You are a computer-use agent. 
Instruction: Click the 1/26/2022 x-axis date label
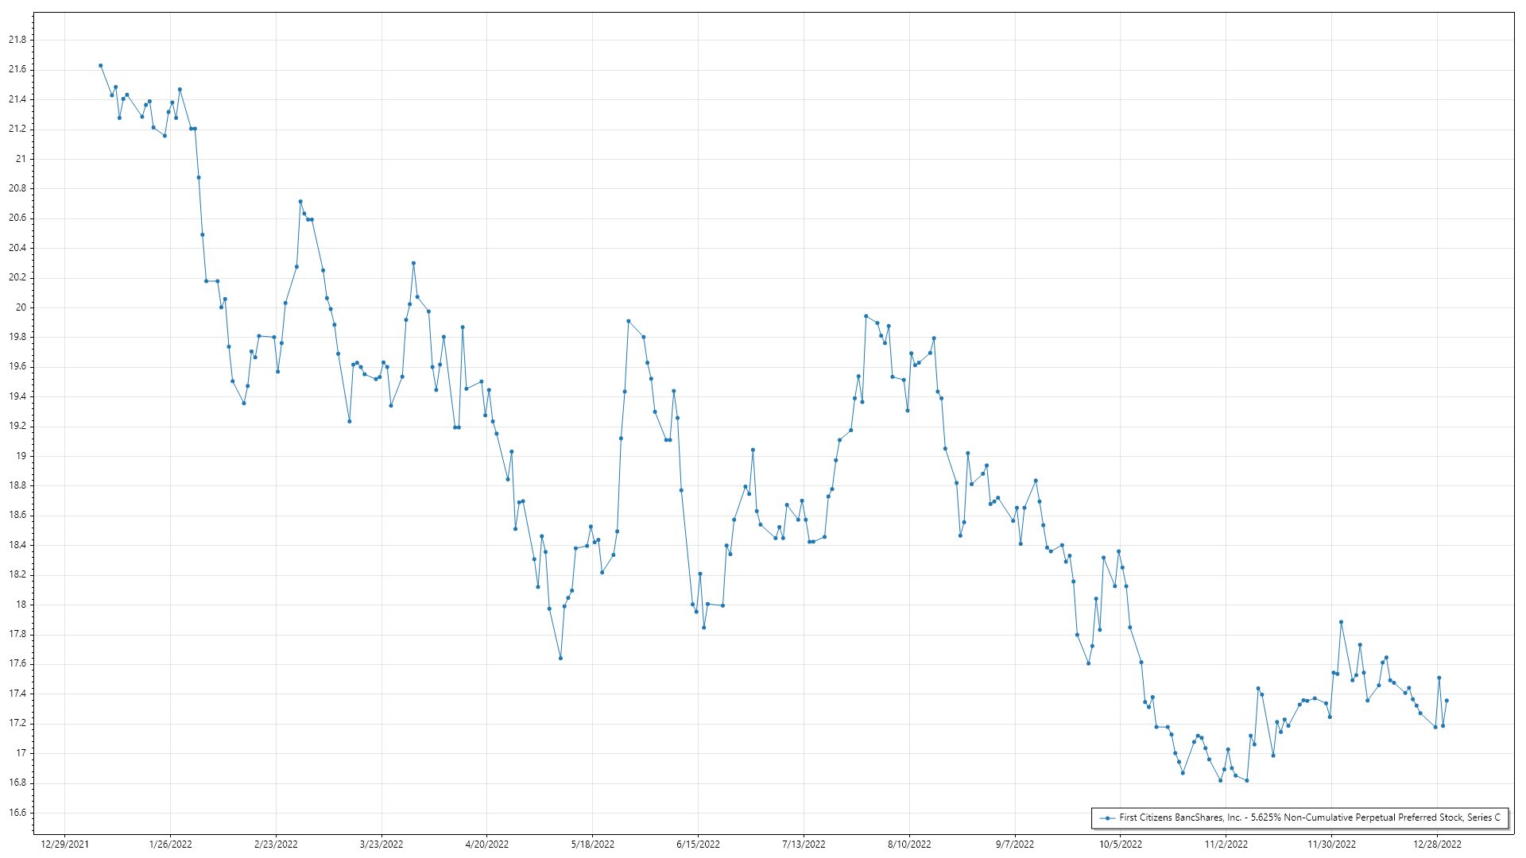[170, 844]
